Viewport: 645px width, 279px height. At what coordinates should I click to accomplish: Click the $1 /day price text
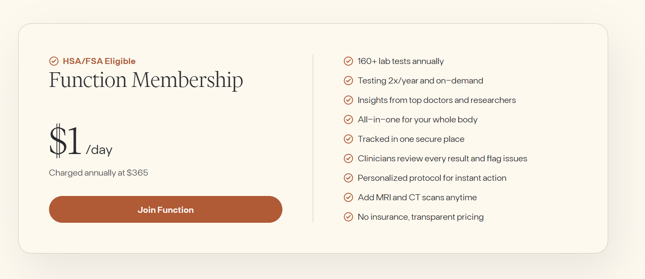pos(81,142)
